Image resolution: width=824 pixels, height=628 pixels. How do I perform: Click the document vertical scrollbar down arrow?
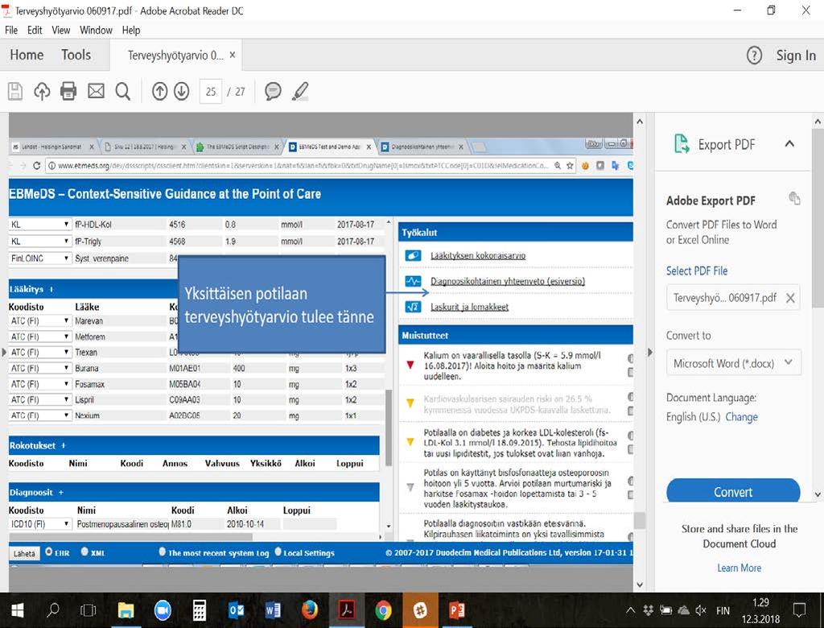click(x=640, y=584)
